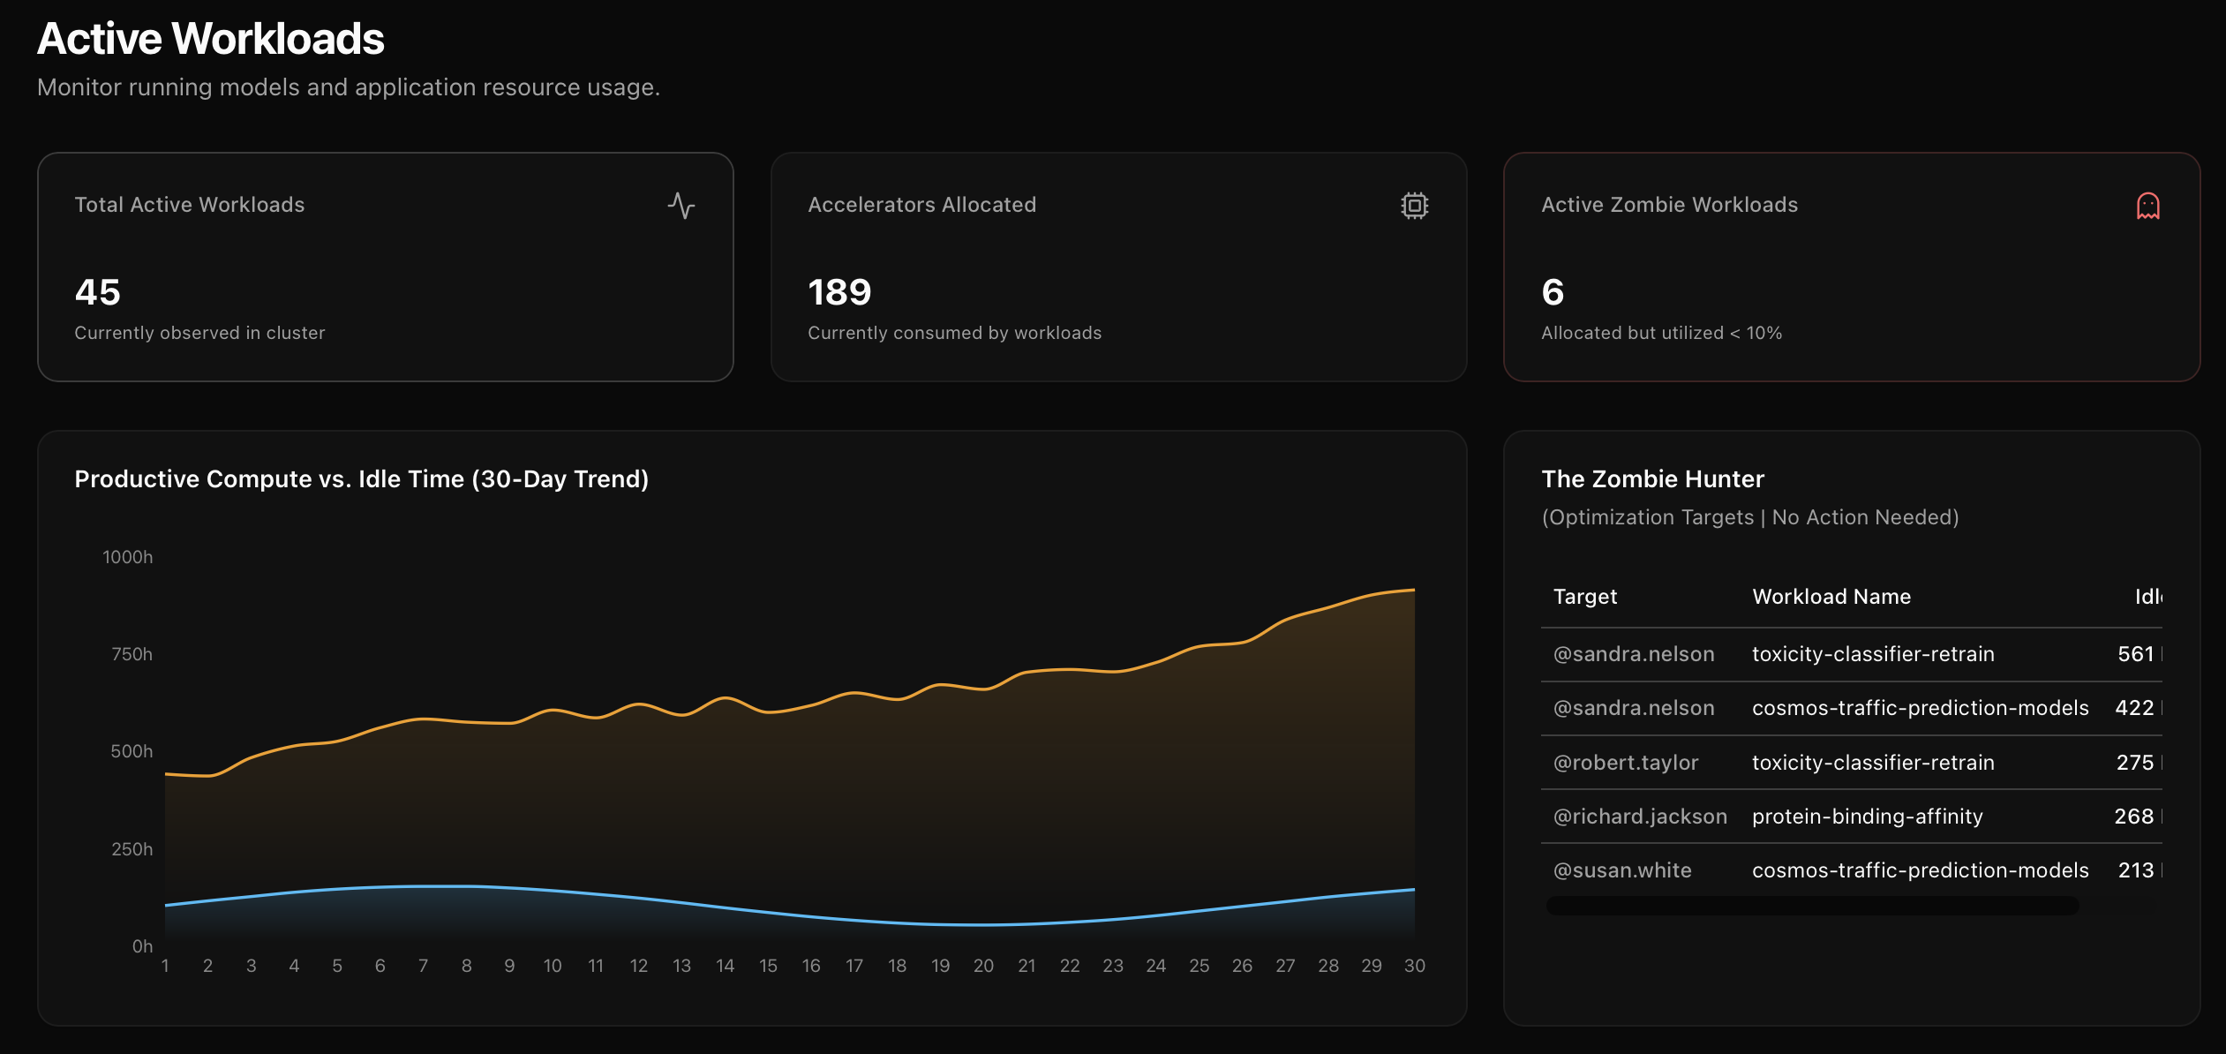Open the Active Zombie Workloads card
Image resolution: width=2226 pixels, height=1054 pixels.
1851,267
